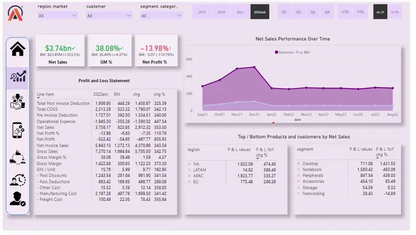Sort by 2022est column header
Viewport: 416px width, 235px height.
(100, 95)
